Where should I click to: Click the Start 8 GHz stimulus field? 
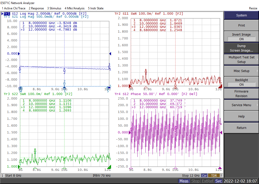click(13, 176)
